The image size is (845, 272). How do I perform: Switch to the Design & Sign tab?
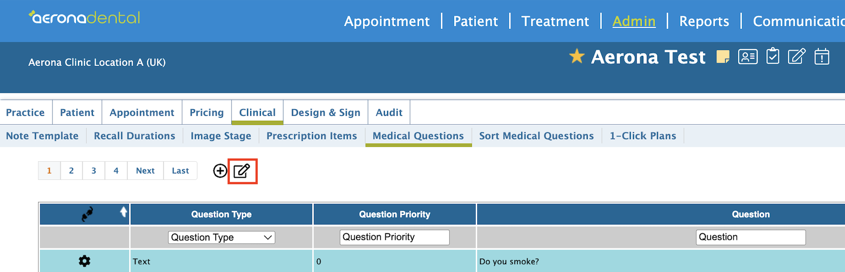tap(325, 112)
